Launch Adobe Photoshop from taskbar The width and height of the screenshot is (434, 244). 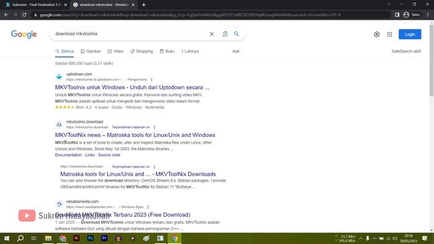click(x=90, y=238)
